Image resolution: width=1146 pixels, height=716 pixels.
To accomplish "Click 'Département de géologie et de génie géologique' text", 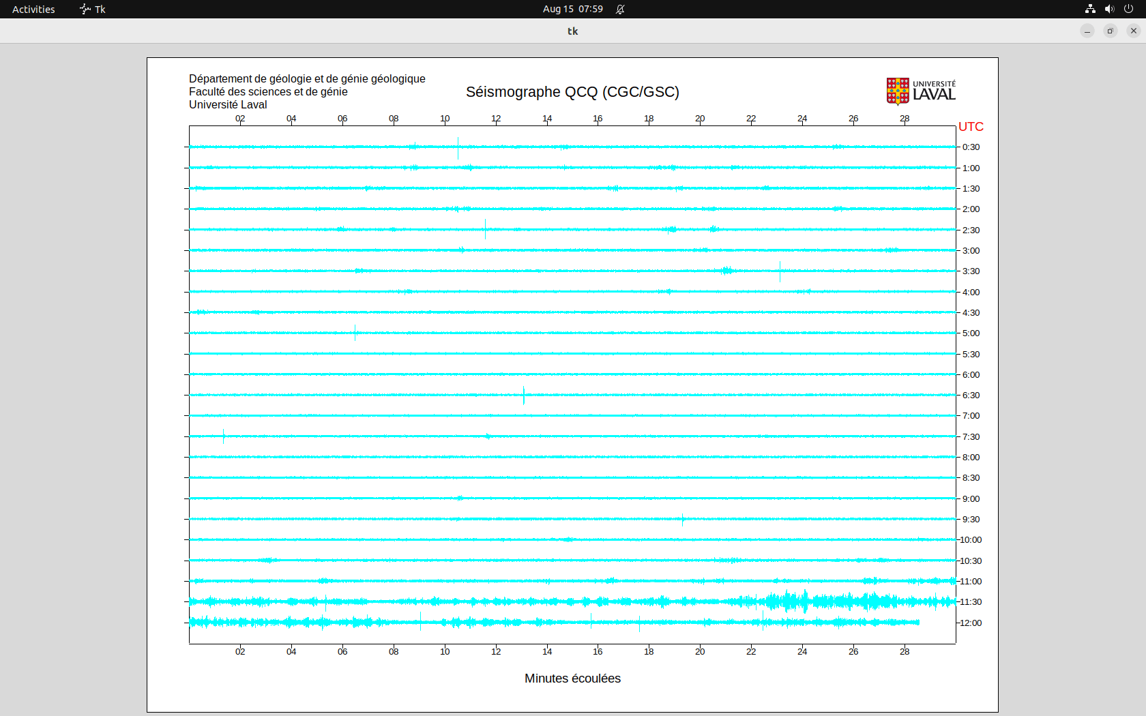I will [307, 79].
